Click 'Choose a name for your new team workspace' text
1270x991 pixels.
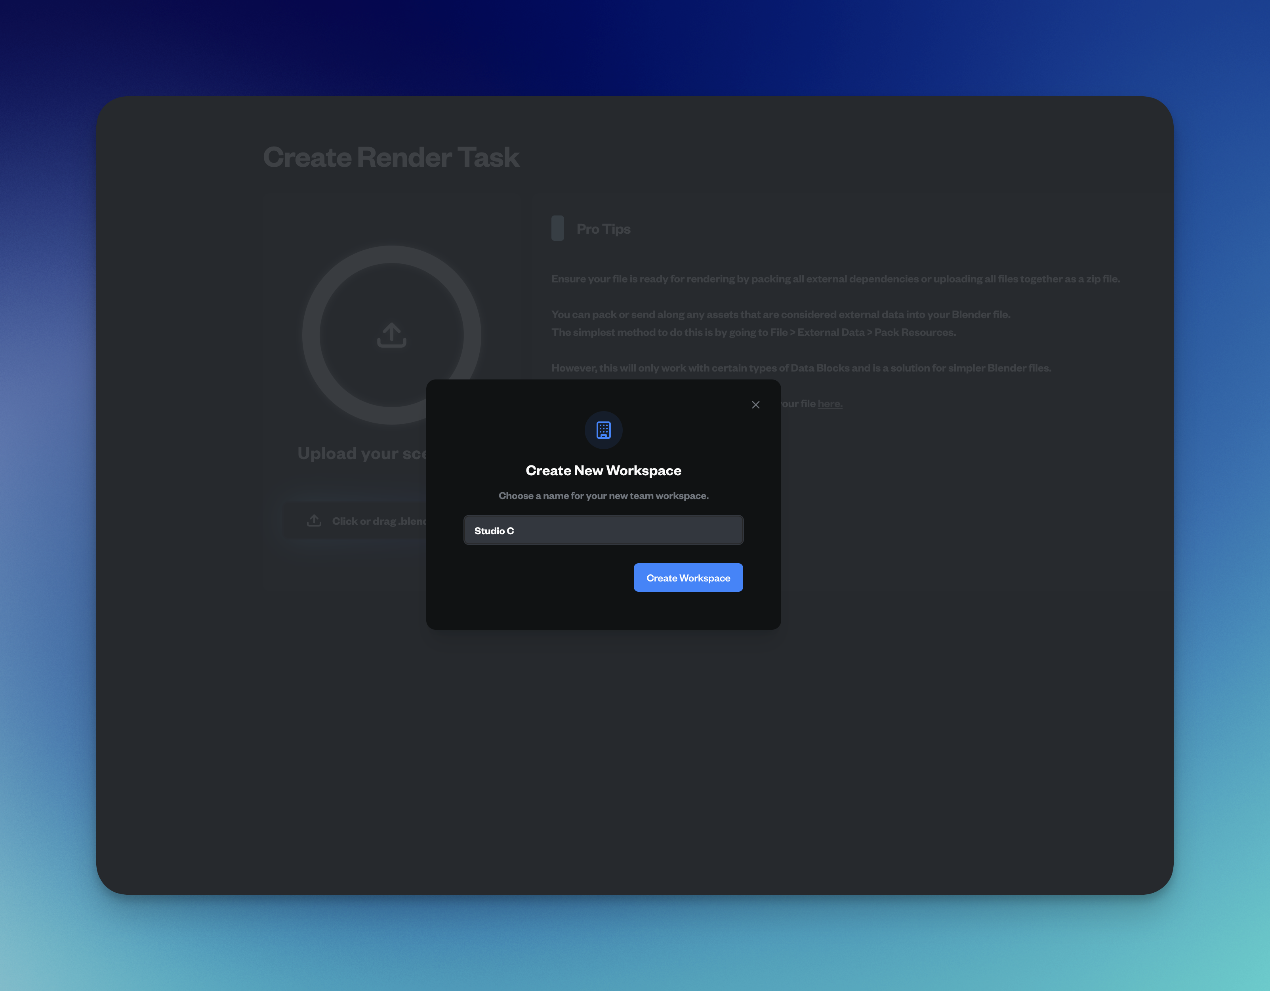(603, 496)
